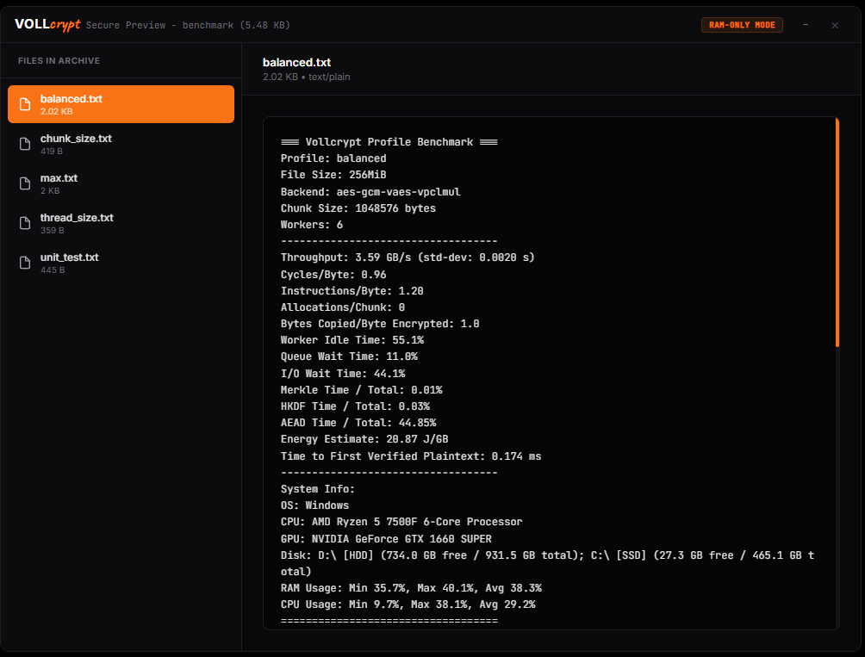The height and width of the screenshot is (657, 865).
Task: Click the 'Cycles/Byte: 0.96' line
Action: pyautogui.click(x=333, y=275)
